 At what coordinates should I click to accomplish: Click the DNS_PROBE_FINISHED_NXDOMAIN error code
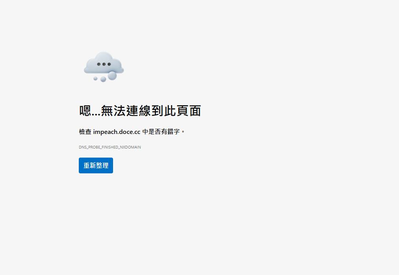[109, 147]
